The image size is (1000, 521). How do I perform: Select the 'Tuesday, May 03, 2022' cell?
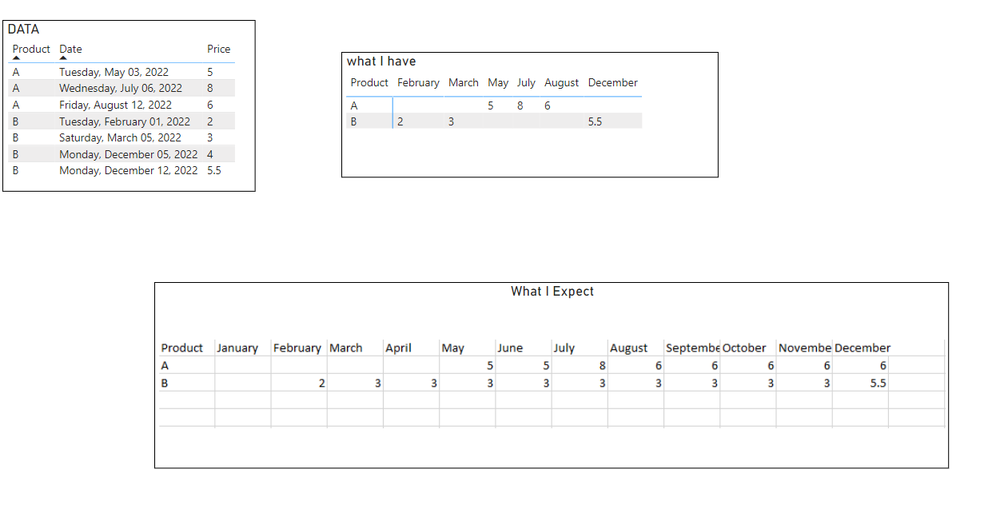(x=114, y=72)
